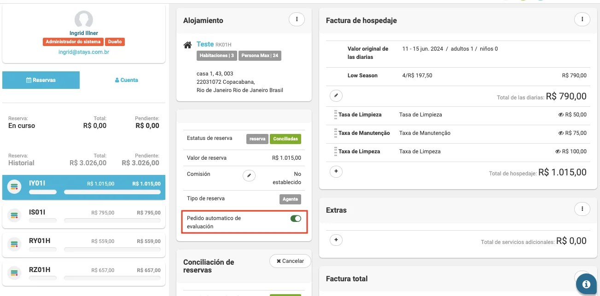The width and height of the screenshot is (600, 296).
Task: Open the Factura de hospedaje options menu
Action: pos(583,19)
